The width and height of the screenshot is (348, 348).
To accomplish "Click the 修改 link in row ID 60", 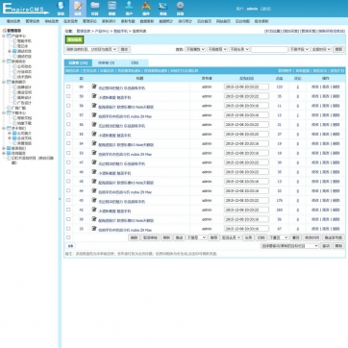I will [x=315, y=87].
